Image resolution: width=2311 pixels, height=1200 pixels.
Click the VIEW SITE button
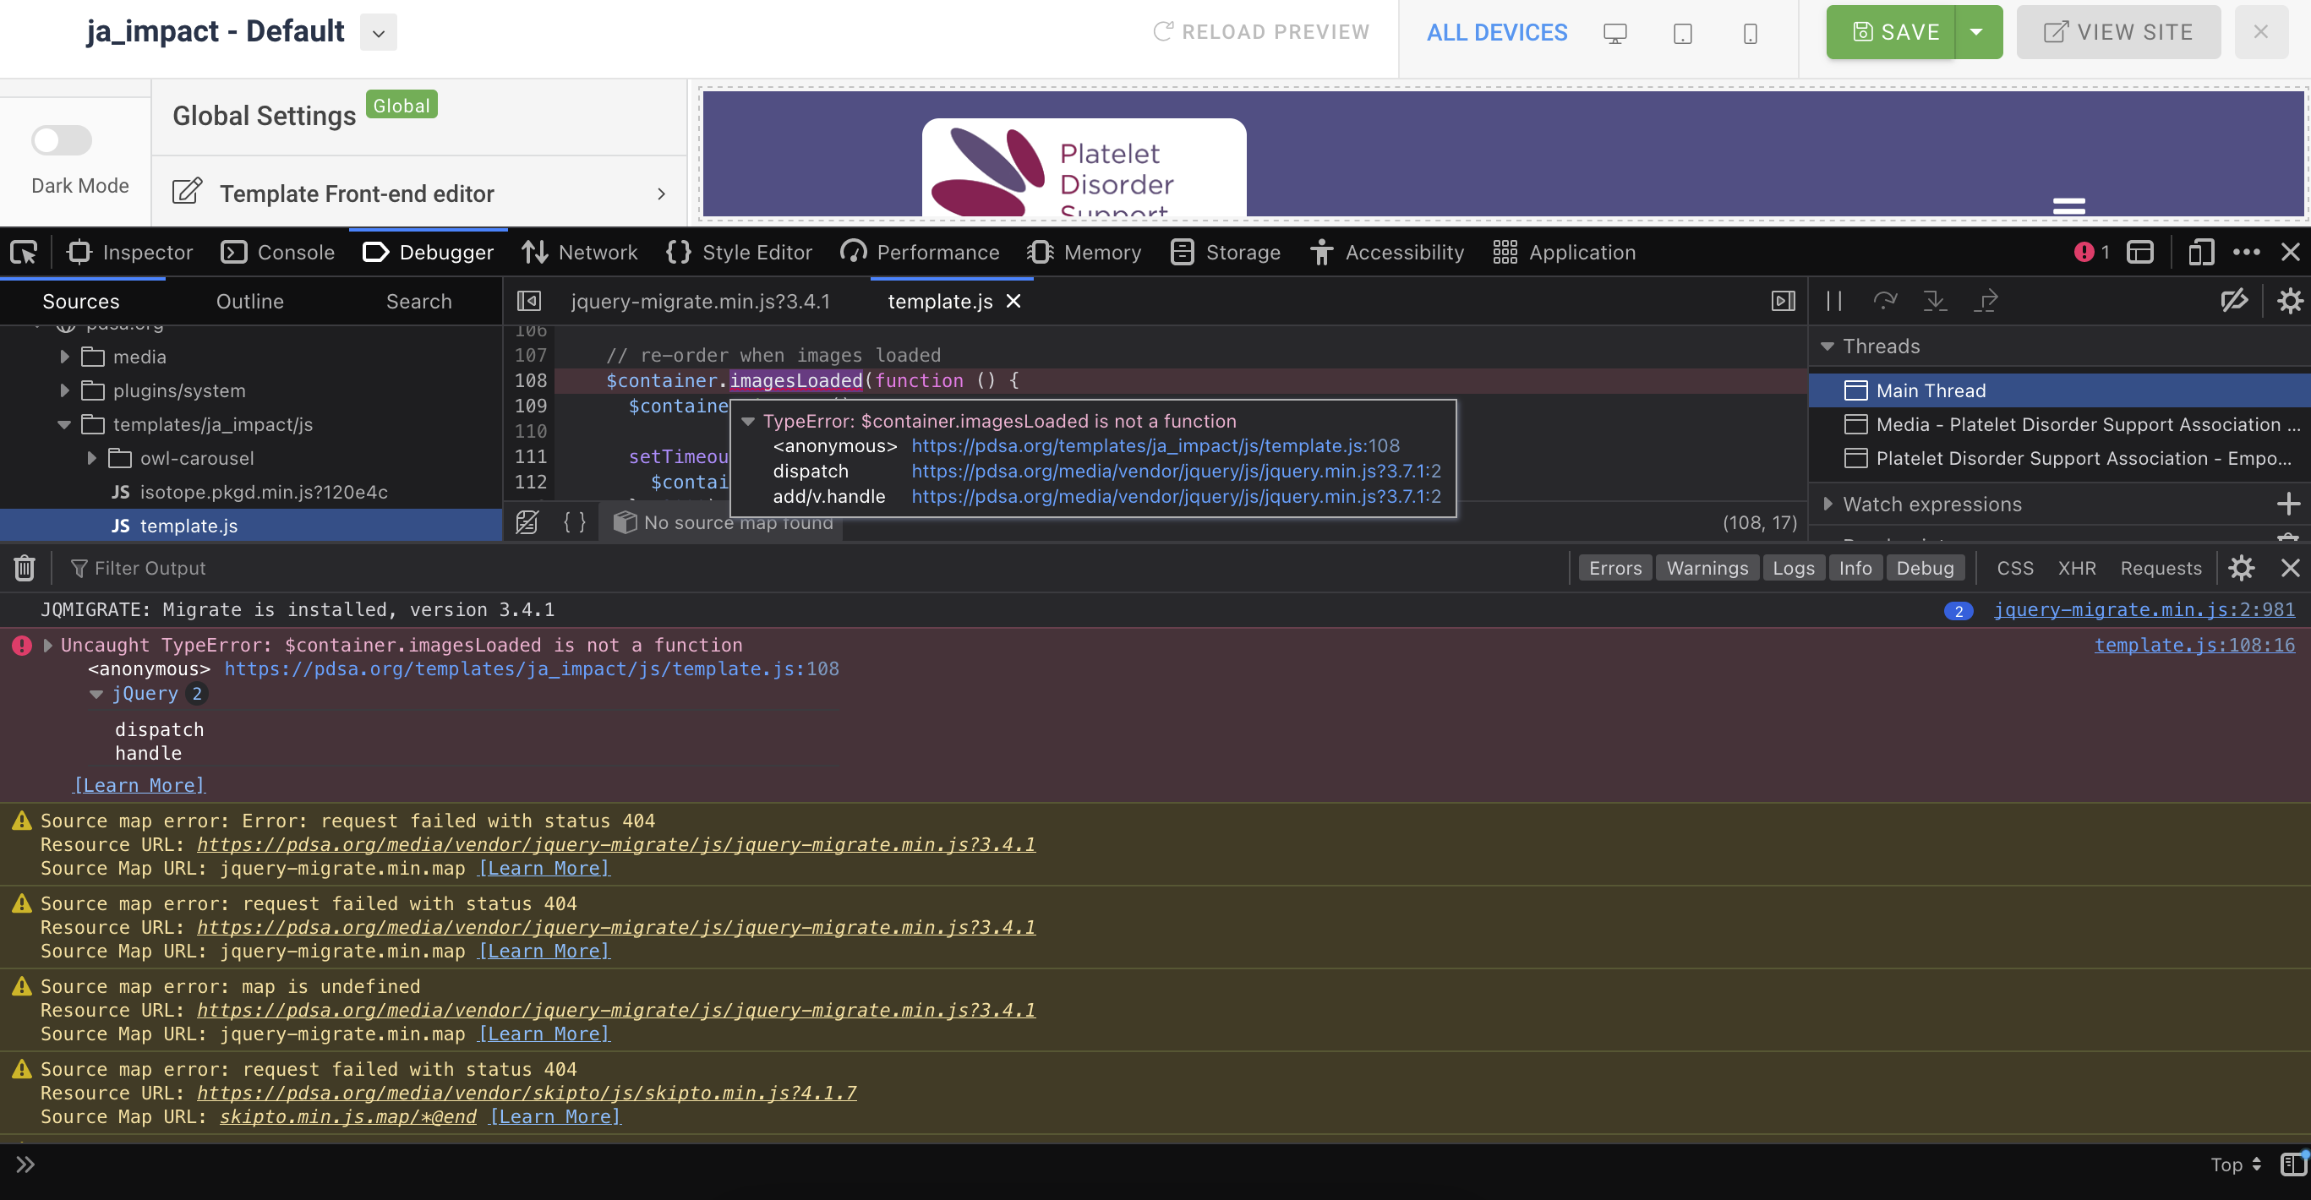point(2117,32)
